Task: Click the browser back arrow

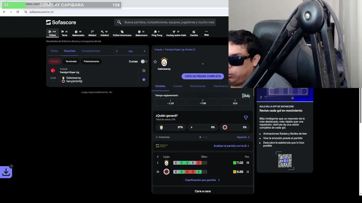Action: click(x=4, y=12)
